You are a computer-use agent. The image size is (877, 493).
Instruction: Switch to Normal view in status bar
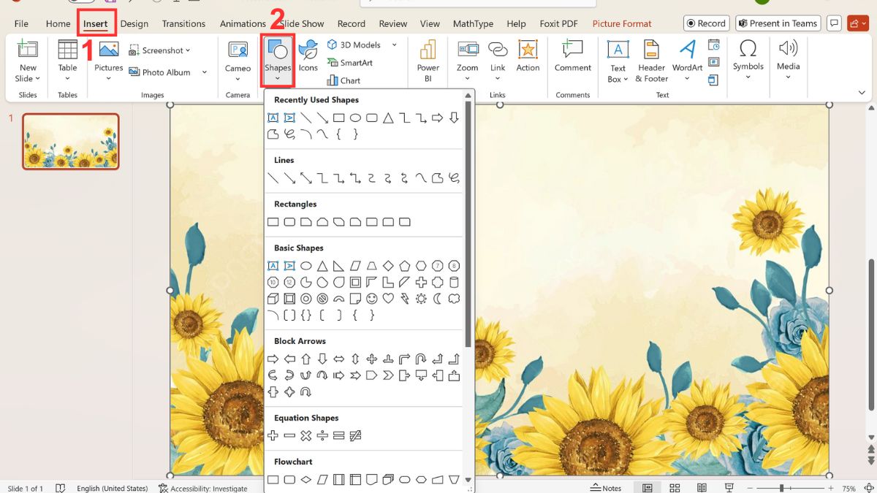648,488
